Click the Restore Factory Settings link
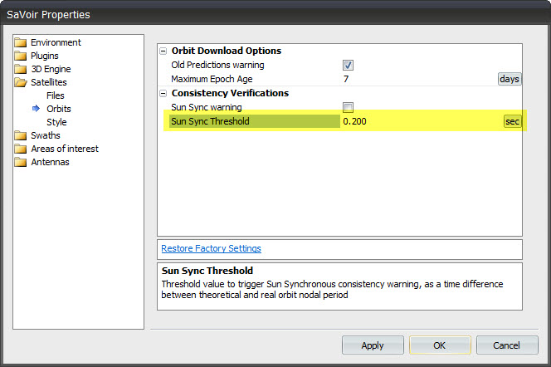The height and width of the screenshot is (367, 551). (x=211, y=248)
